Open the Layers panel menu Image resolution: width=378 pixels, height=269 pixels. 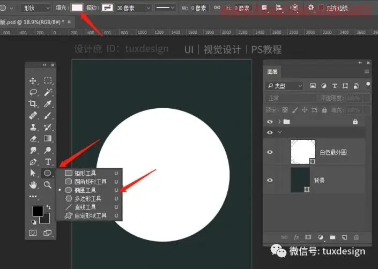(x=367, y=71)
